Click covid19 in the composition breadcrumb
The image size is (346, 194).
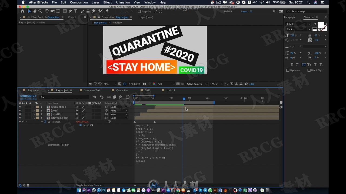117,23
